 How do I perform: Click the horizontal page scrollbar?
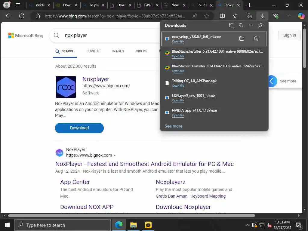point(131,215)
